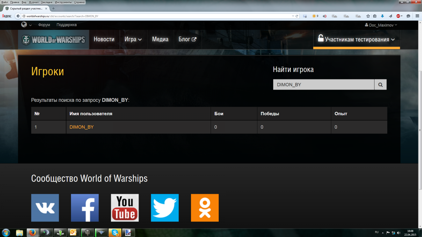Open the Facebook community icon
Viewport: 422px width, 237px height.
tap(85, 208)
